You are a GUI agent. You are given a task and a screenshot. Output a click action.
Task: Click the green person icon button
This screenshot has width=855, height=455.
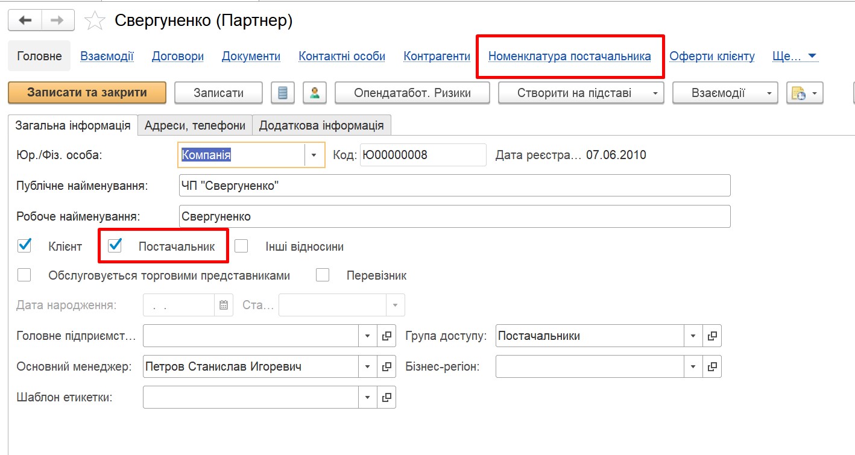point(315,93)
